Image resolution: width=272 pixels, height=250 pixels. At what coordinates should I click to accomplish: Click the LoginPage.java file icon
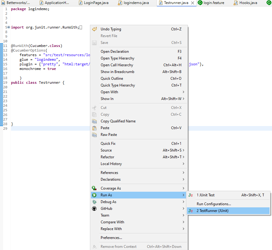tap(80, 3)
